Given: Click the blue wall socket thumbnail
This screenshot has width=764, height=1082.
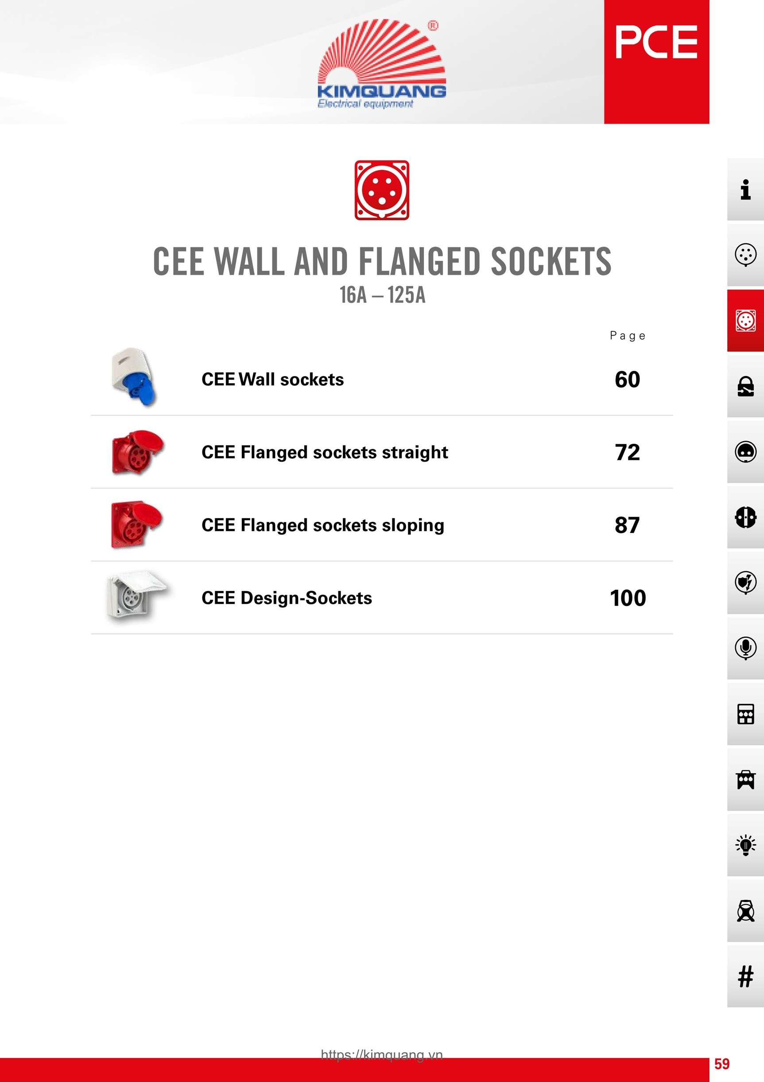Looking at the screenshot, I should (134, 377).
